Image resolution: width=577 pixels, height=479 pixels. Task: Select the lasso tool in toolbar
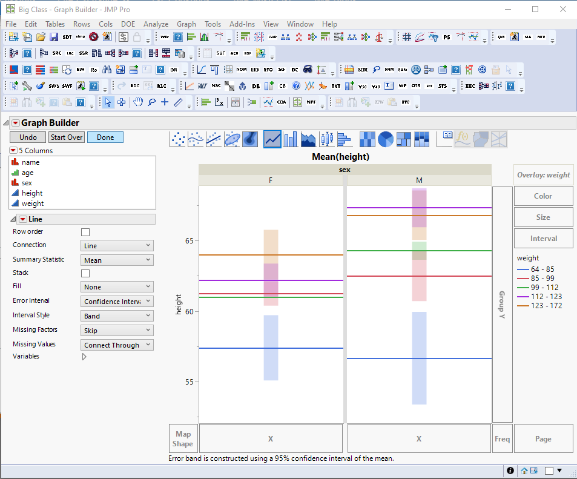click(x=153, y=102)
